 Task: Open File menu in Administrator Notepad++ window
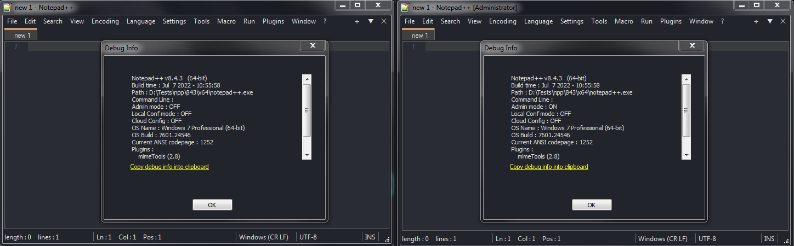pyautogui.click(x=410, y=21)
